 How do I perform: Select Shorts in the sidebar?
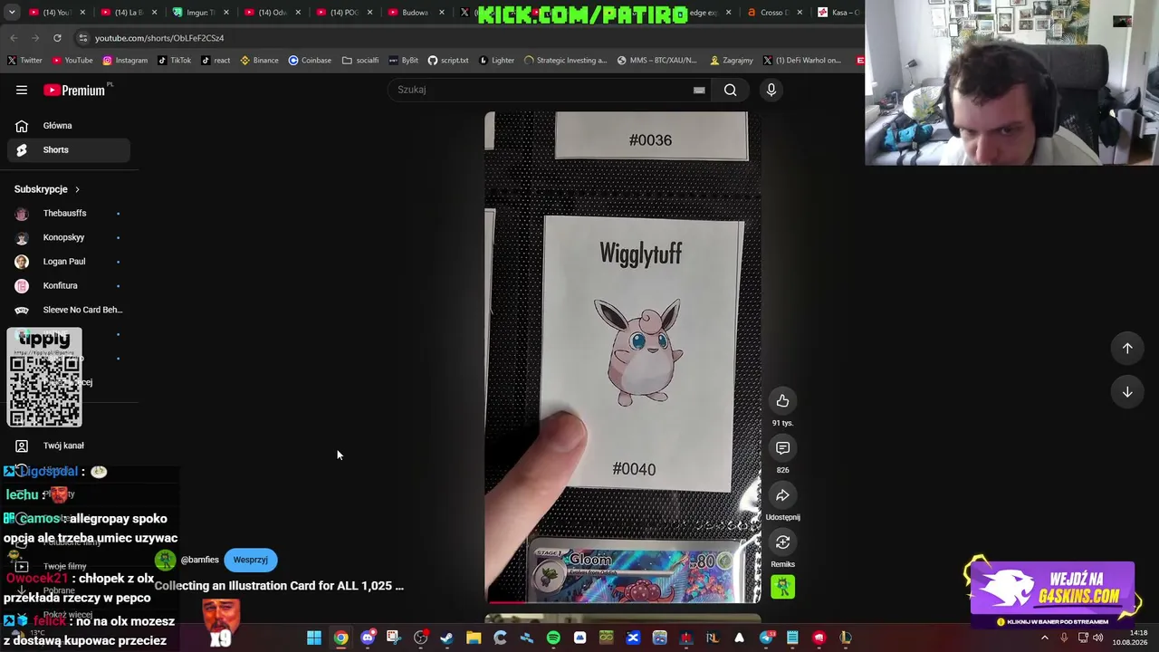(x=69, y=149)
